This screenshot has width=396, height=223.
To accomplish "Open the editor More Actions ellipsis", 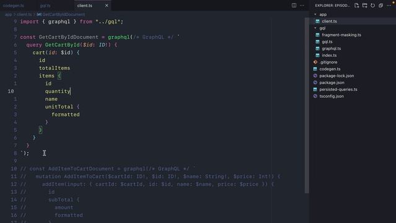I will click(302, 6).
